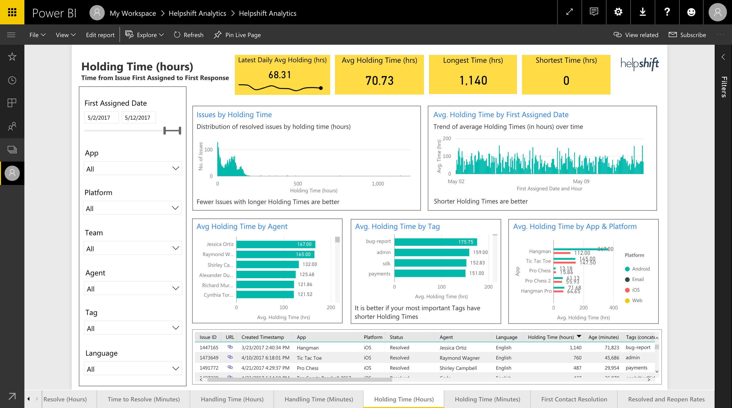
Task: Click the more options ellipsis in toolbar
Action: (720, 35)
